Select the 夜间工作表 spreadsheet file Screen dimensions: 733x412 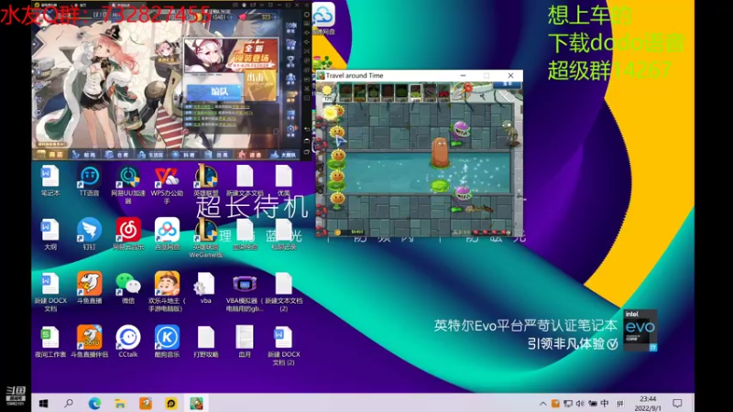(50, 342)
